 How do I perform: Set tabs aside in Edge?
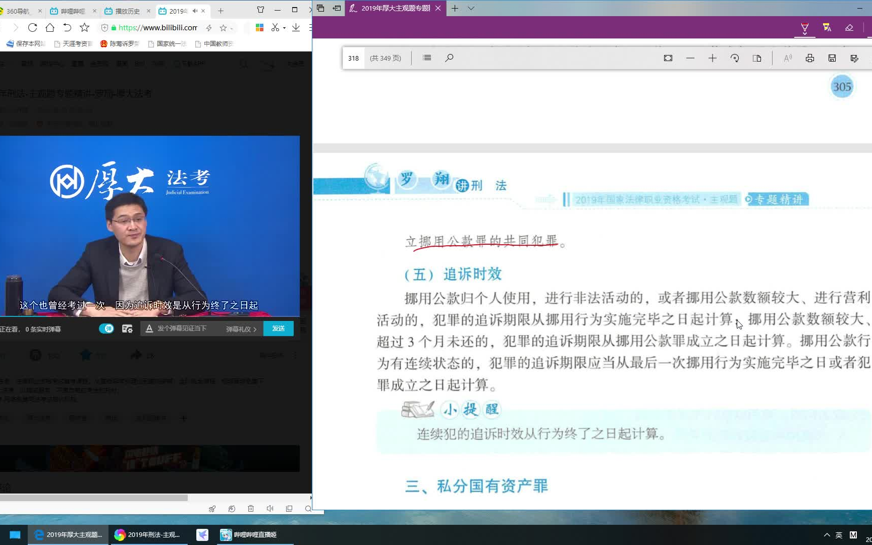337,8
